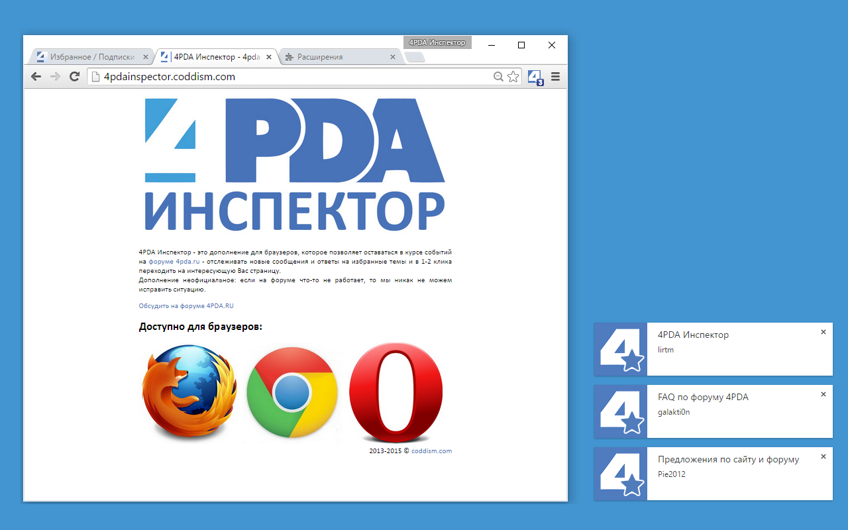Open the Firefox browser logo
Image resolution: width=848 pixels, height=530 pixels.
(189, 392)
